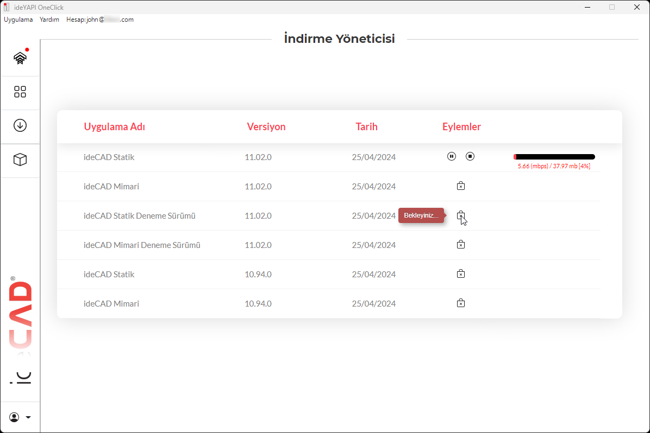Open the home icon with notification dot
This screenshot has width=650, height=433.
click(x=20, y=58)
